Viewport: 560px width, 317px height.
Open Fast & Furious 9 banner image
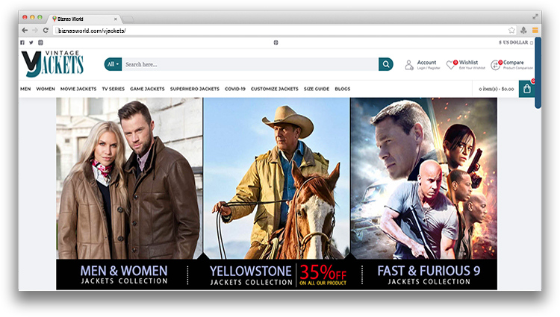tap(423, 178)
